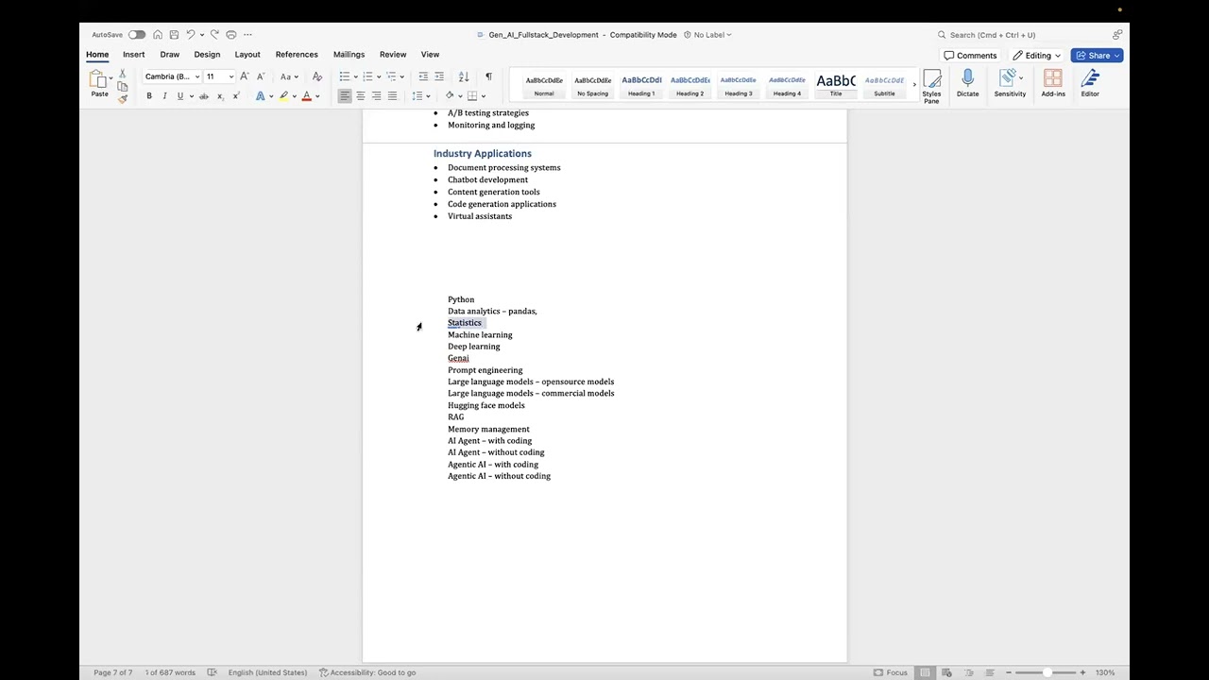
Task: Toggle subscript formatting
Action: [220, 96]
